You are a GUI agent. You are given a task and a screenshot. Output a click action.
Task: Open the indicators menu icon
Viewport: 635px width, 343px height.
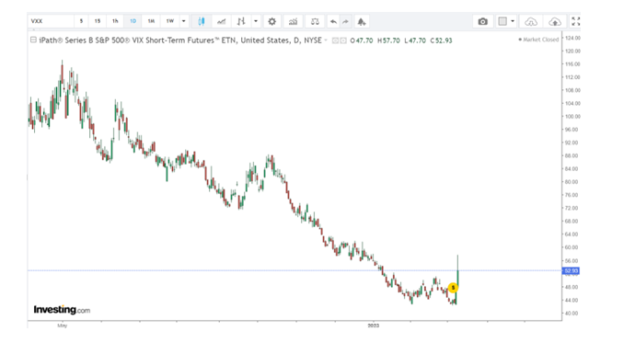pos(293,21)
